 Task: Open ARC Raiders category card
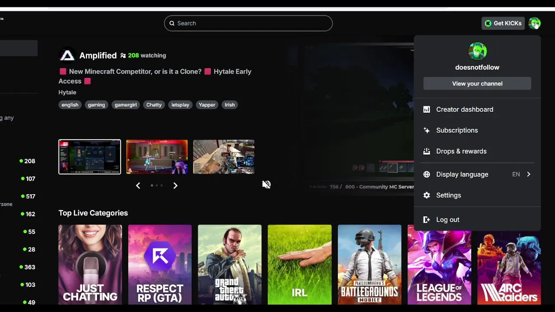(x=509, y=265)
